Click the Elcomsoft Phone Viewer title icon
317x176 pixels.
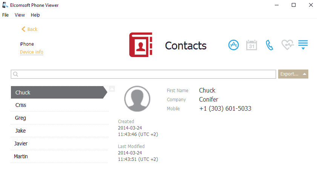tap(5, 5)
